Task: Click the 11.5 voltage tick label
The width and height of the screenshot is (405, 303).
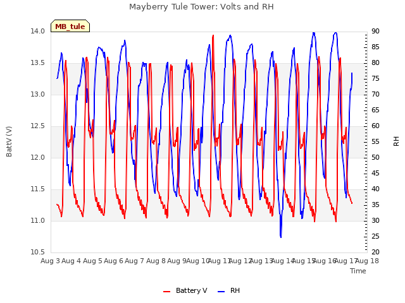Action: click(38, 189)
